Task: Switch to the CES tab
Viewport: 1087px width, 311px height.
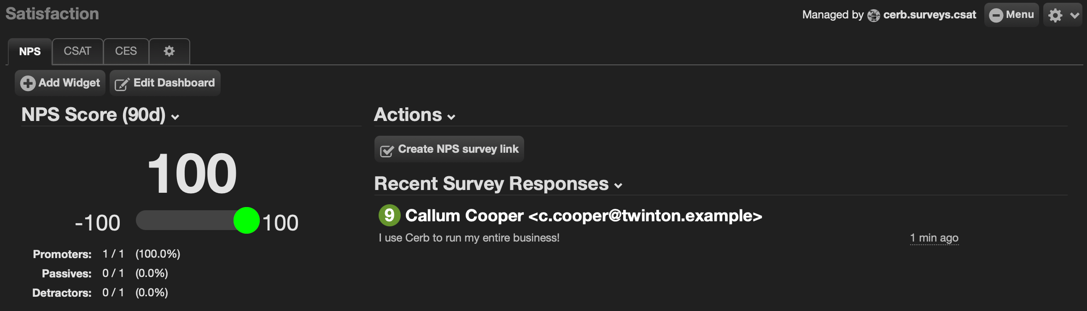Action: pyautogui.click(x=126, y=51)
